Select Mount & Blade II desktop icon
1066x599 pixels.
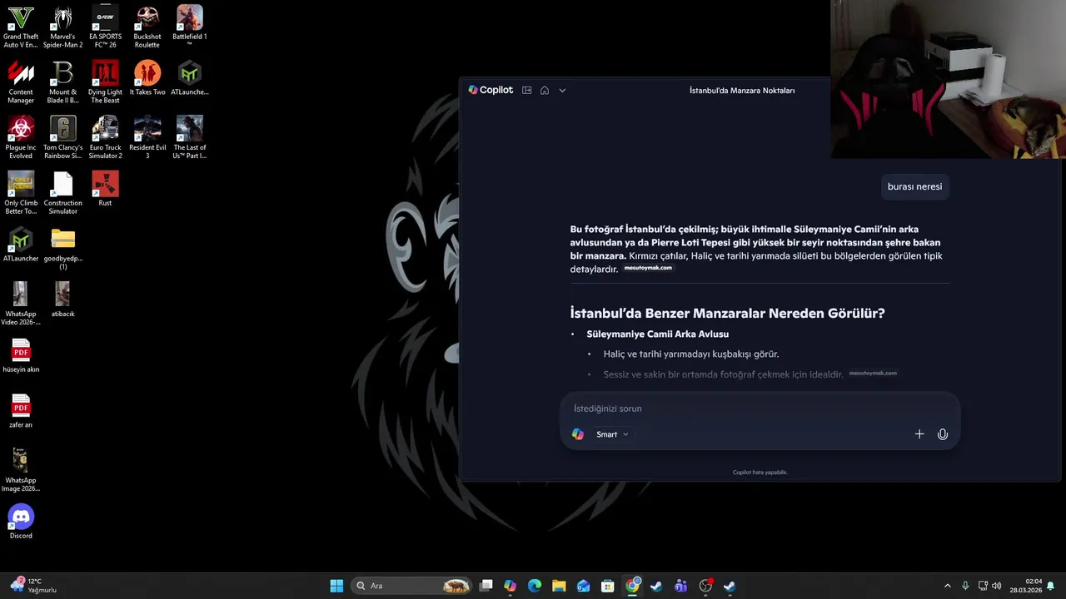click(x=63, y=82)
